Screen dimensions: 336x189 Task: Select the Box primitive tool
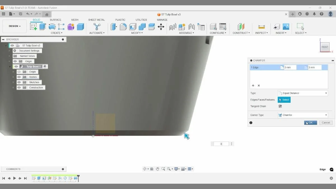tap(80, 27)
